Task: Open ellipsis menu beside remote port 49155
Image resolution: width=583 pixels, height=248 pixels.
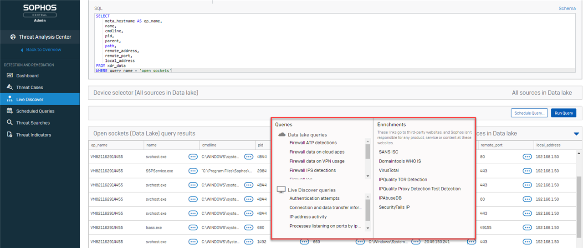Action: coord(527,228)
